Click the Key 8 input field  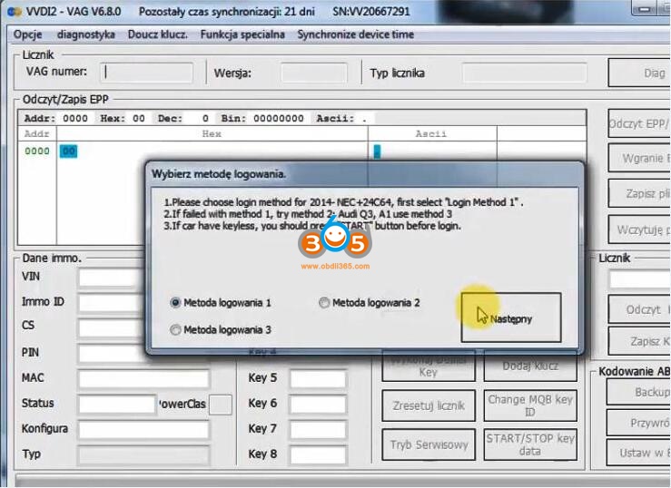click(x=318, y=454)
